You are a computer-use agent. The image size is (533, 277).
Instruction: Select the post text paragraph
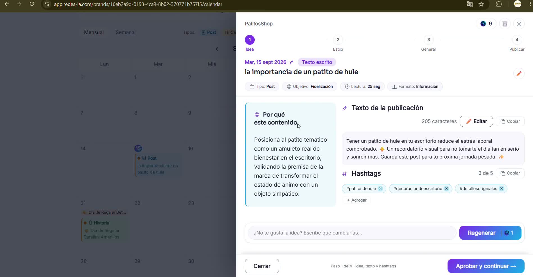pyautogui.click(x=433, y=149)
